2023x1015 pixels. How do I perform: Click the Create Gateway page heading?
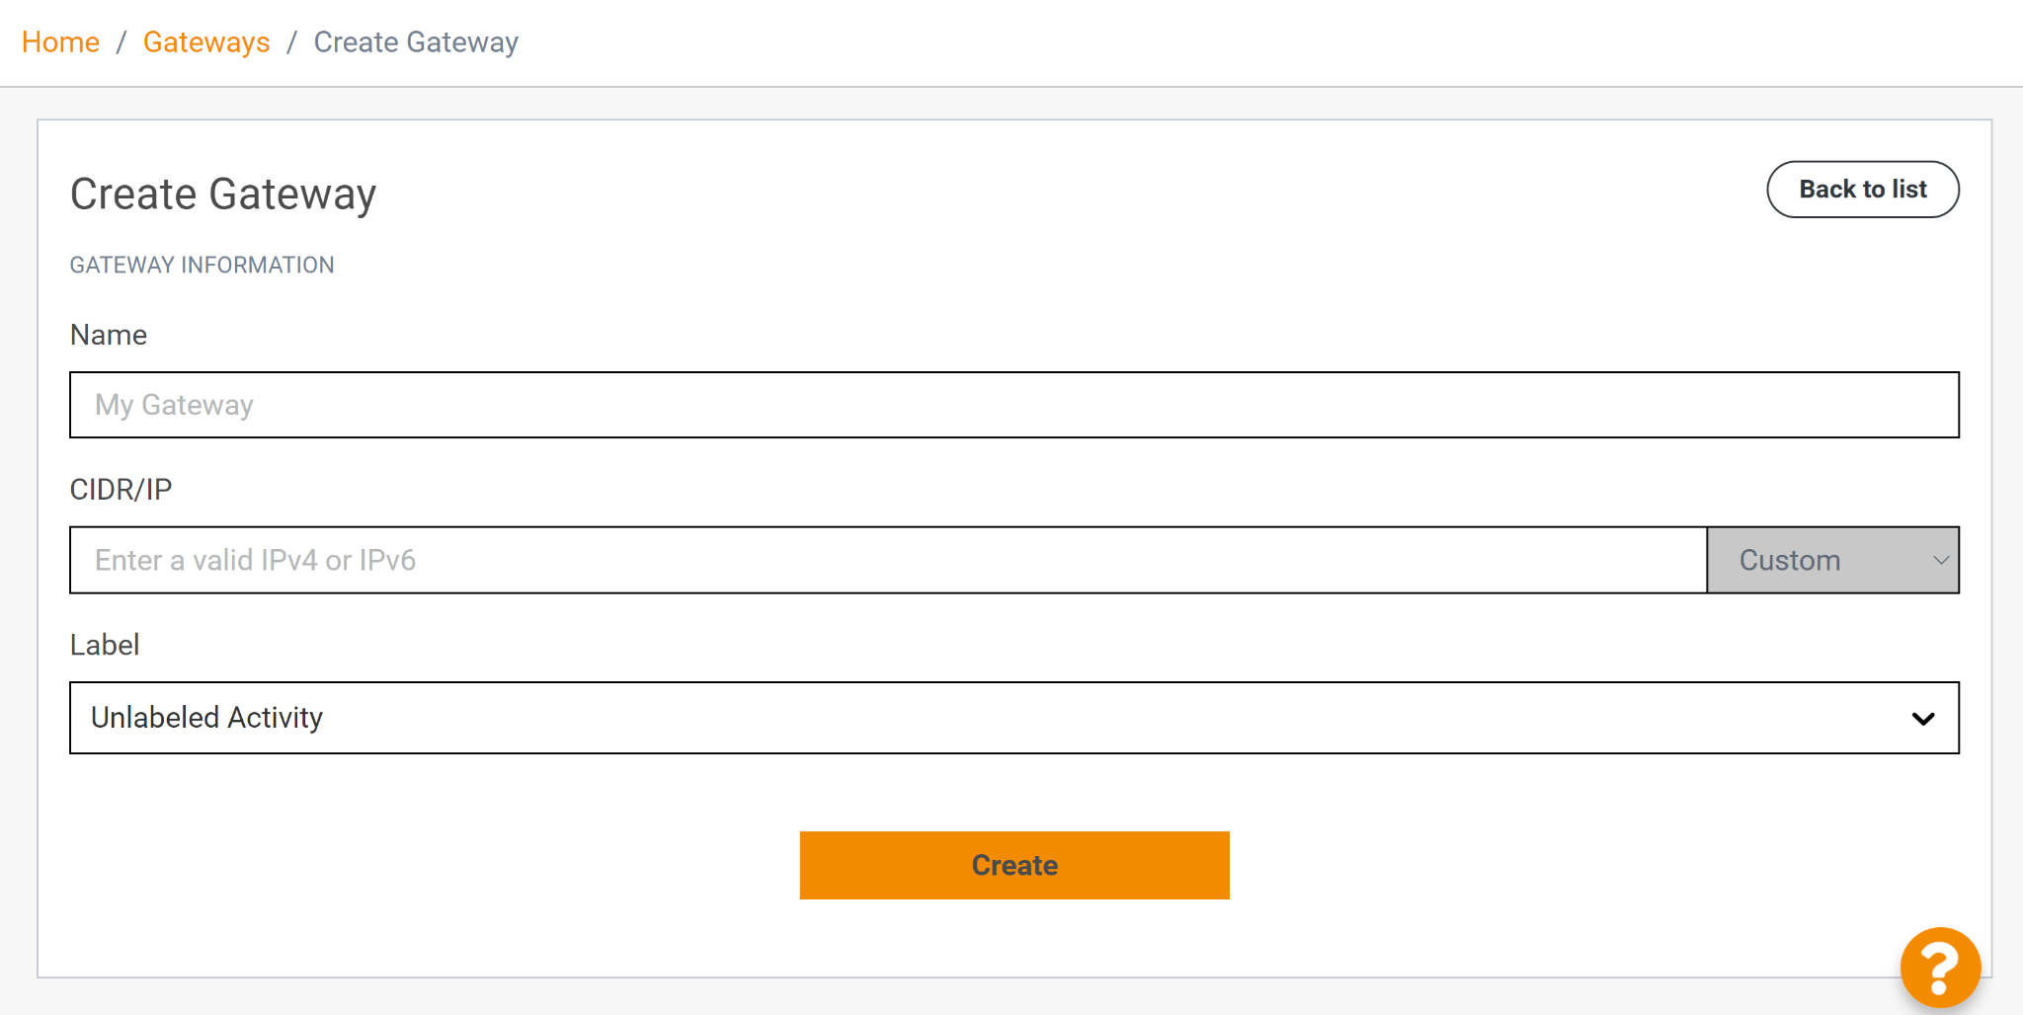[223, 194]
